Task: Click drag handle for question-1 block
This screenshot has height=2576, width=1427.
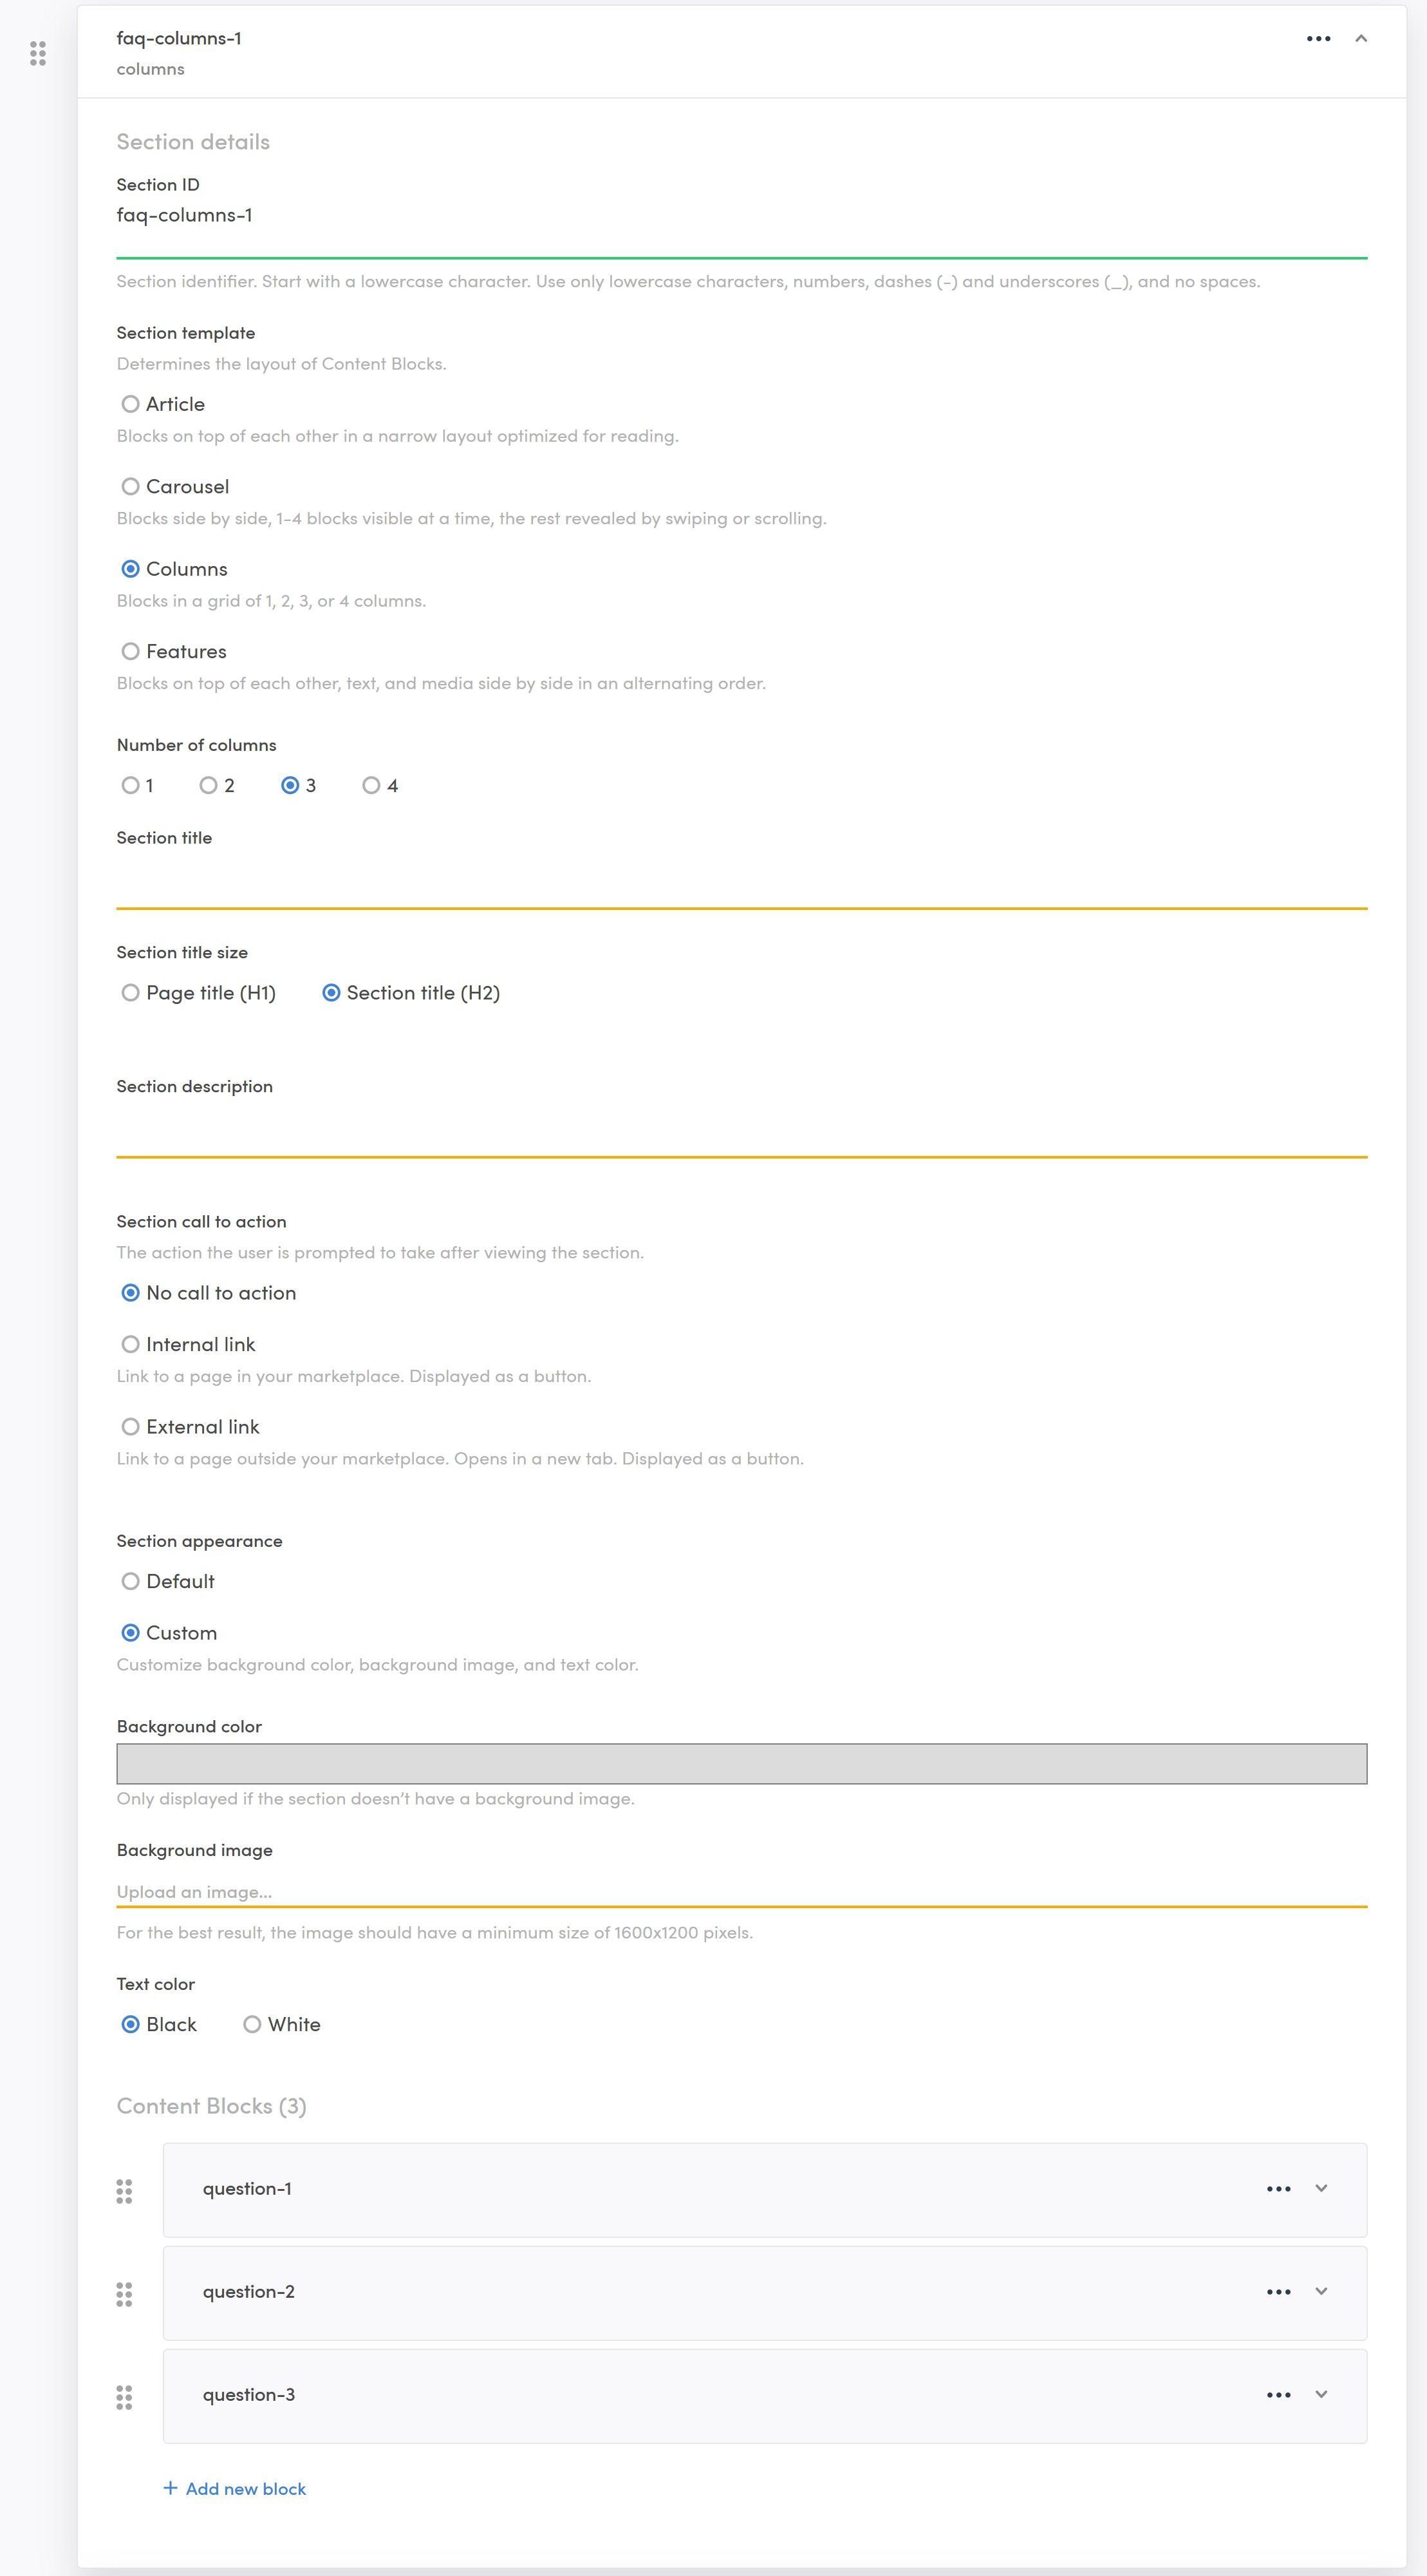Action: click(x=124, y=2191)
